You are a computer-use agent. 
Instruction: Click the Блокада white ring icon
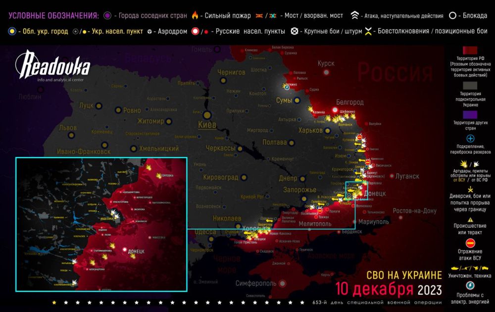[x=452, y=15]
